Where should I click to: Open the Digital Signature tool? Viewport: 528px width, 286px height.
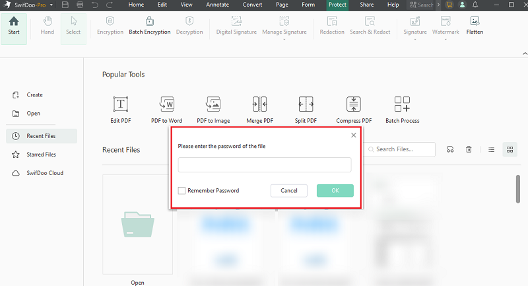click(x=236, y=26)
